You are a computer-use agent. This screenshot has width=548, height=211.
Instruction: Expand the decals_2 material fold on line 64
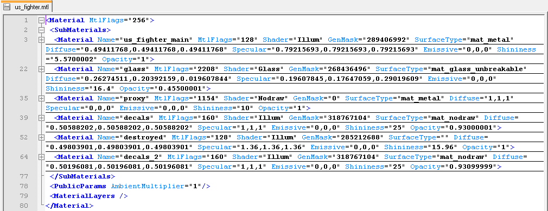[x=41, y=157]
